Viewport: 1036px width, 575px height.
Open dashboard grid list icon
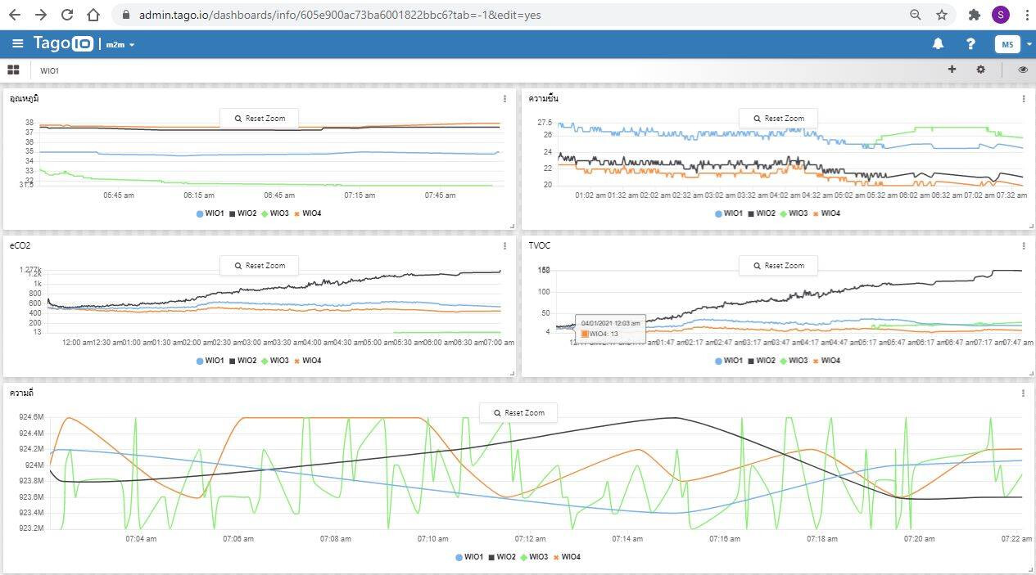[x=13, y=70]
